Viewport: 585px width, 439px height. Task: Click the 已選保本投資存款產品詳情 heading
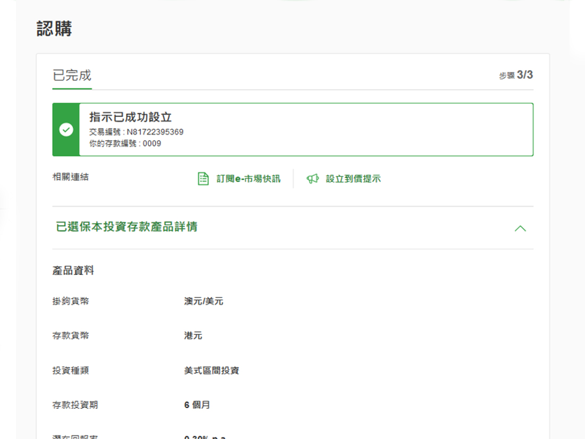pos(127,226)
